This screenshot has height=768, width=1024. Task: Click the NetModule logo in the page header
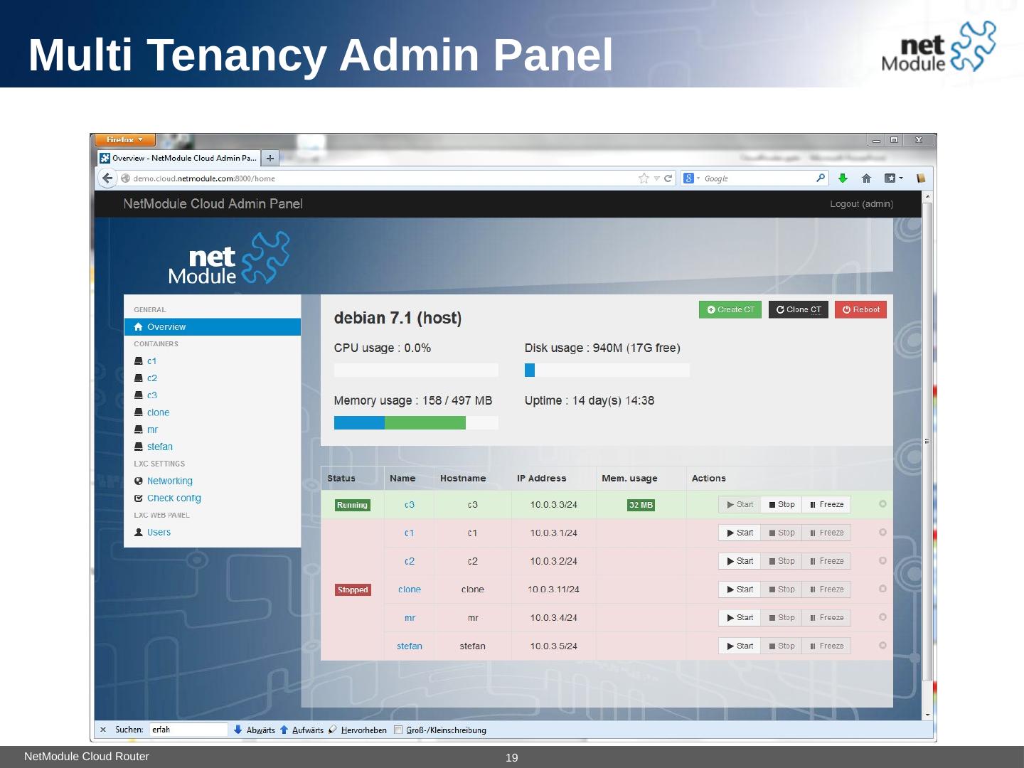click(x=229, y=257)
